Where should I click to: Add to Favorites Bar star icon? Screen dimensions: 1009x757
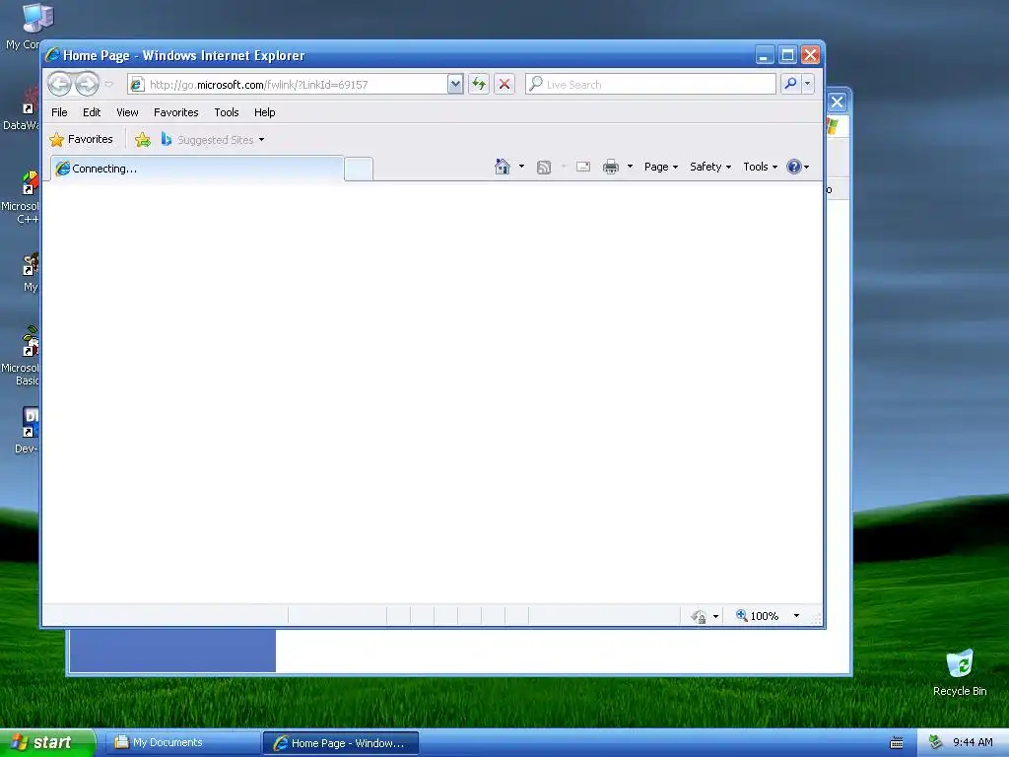click(x=143, y=140)
